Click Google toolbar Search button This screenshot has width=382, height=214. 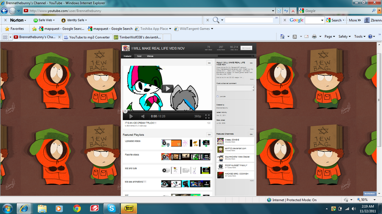point(335,20)
